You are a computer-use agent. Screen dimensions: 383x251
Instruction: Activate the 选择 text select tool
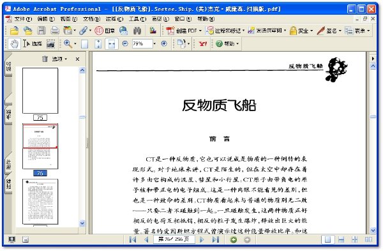pyautogui.click(x=33, y=43)
